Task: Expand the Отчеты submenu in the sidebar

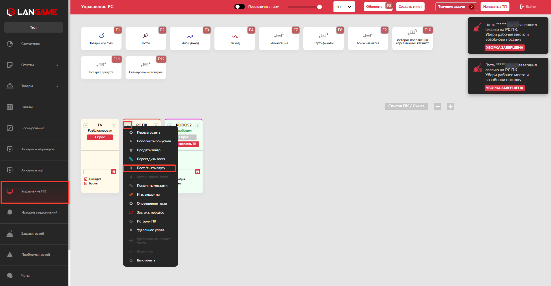Action: click(x=34, y=65)
